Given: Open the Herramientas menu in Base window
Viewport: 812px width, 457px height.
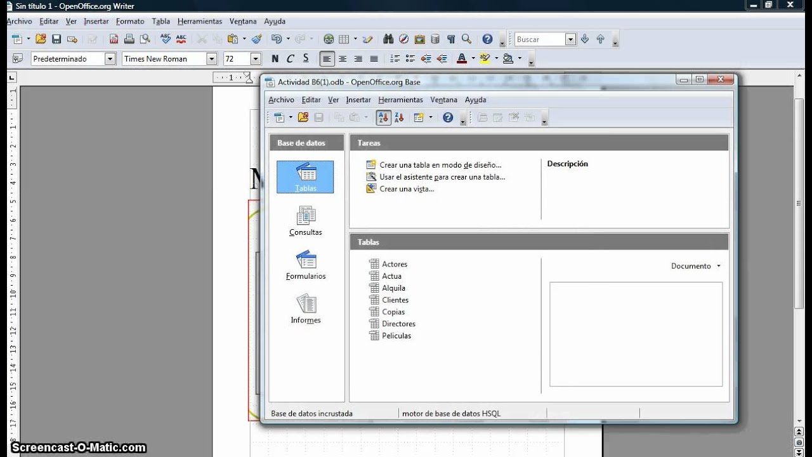Looking at the screenshot, I should click(x=400, y=100).
